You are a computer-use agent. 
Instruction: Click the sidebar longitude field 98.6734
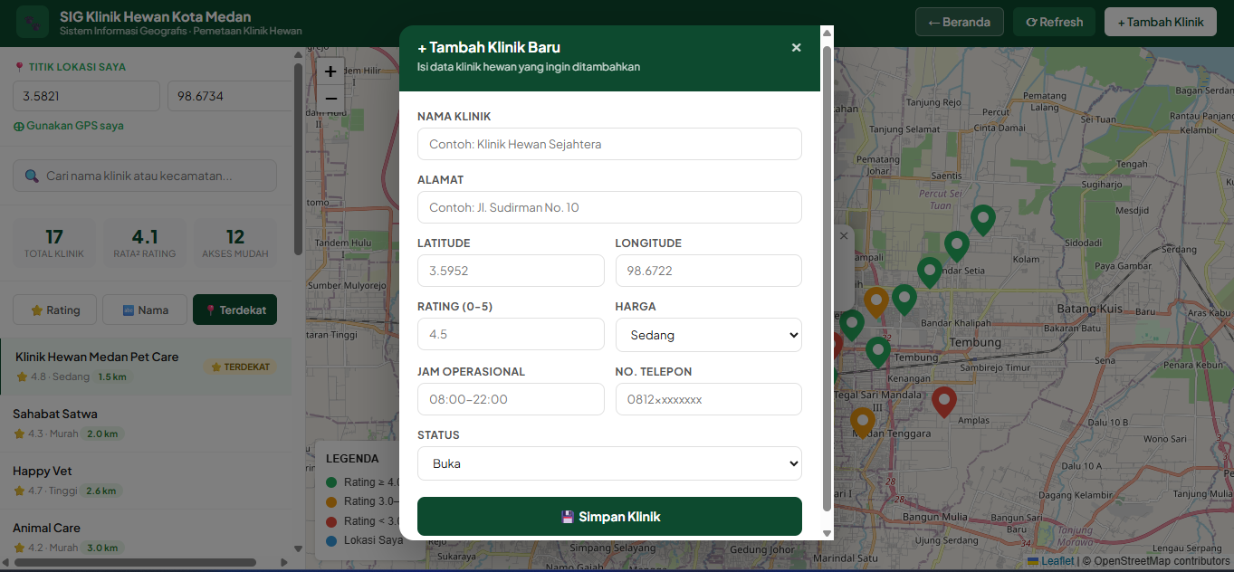coord(230,96)
